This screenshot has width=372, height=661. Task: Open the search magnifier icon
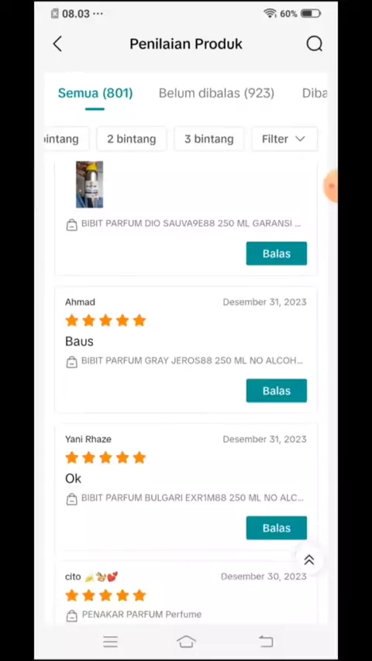pyautogui.click(x=314, y=44)
